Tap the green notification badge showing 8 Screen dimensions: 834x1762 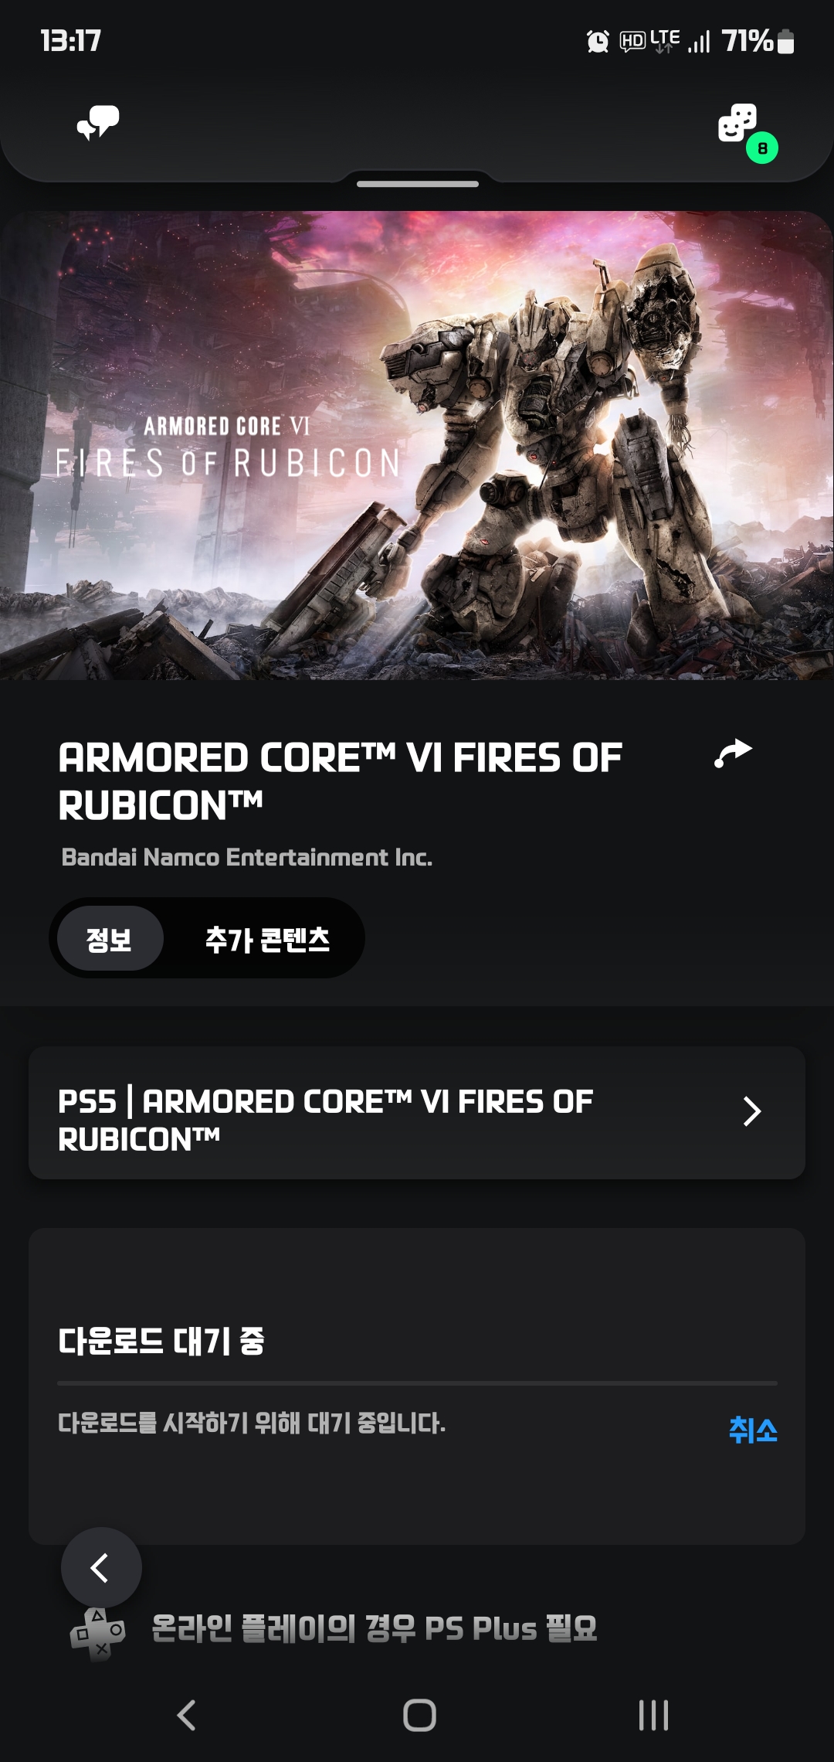point(762,148)
